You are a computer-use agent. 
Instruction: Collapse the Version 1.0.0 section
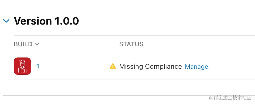(x=6, y=21)
